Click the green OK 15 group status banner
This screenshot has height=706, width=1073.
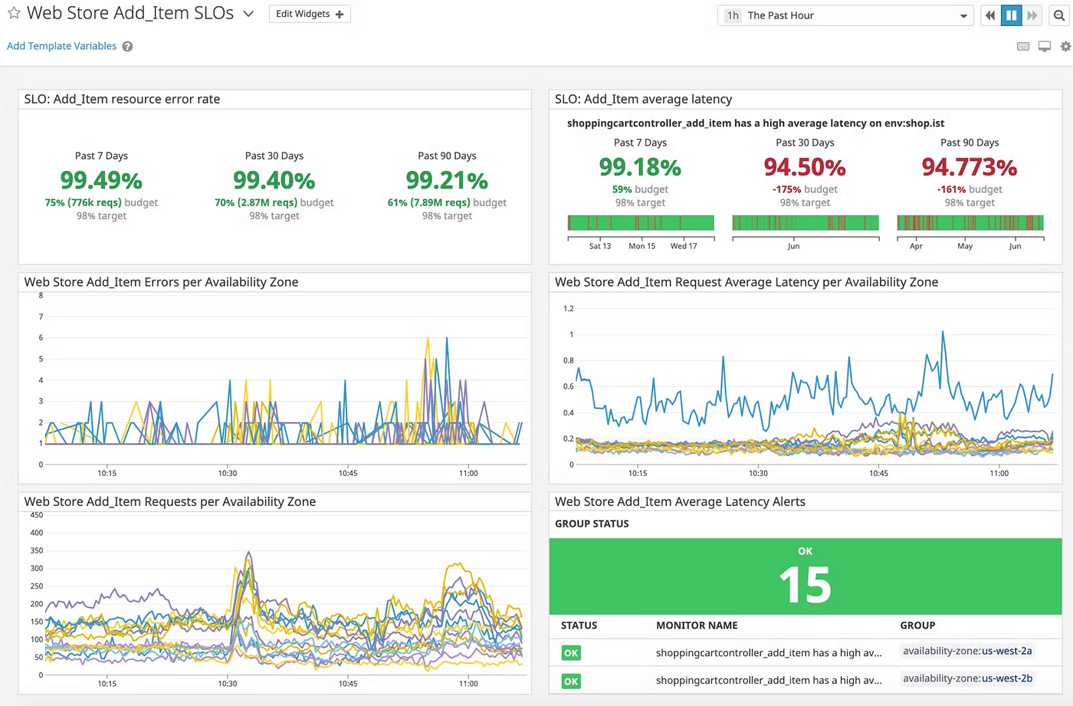click(805, 576)
